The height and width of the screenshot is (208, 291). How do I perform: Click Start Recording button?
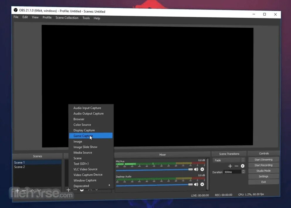pyautogui.click(x=263, y=165)
